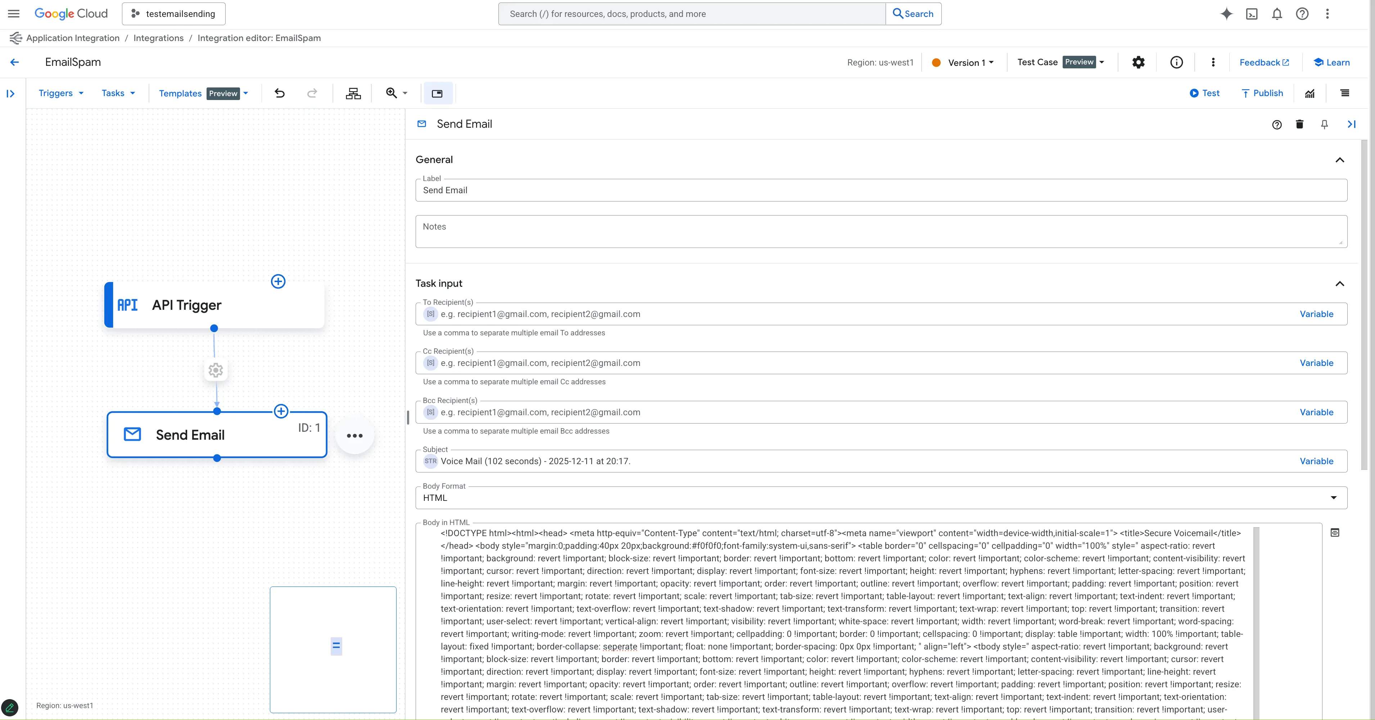Expand the left navigation side panel
The height and width of the screenshot is (720, 1375).
point(11,94)
